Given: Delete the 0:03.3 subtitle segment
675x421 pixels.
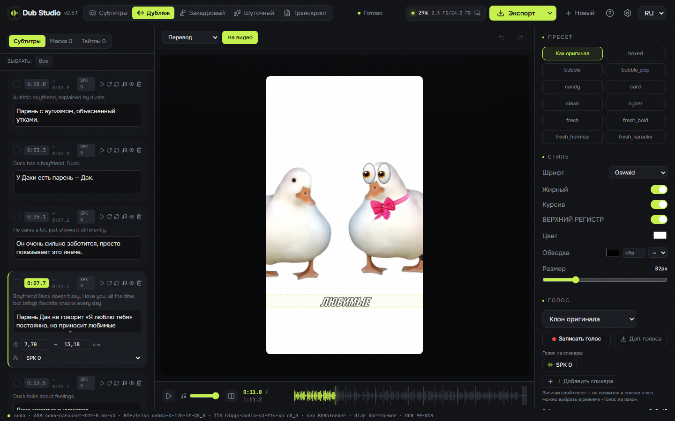Looking at the screenshot, I should pos(139,150).
